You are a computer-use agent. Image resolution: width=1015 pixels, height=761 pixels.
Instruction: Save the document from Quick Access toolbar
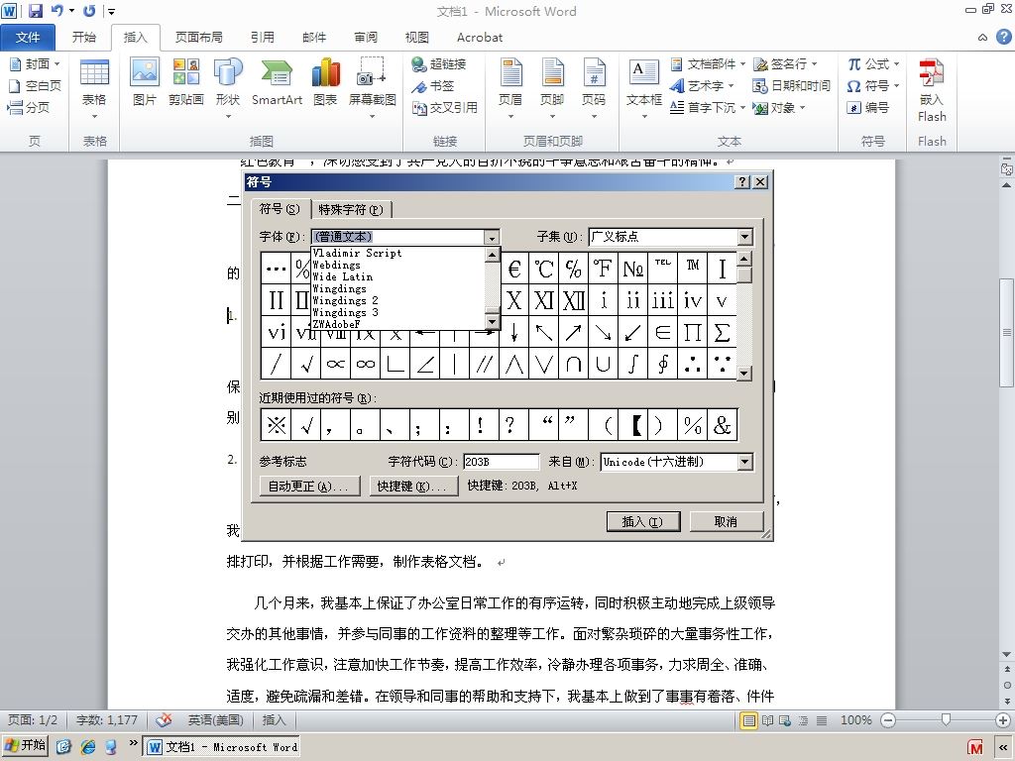(36, 10)
